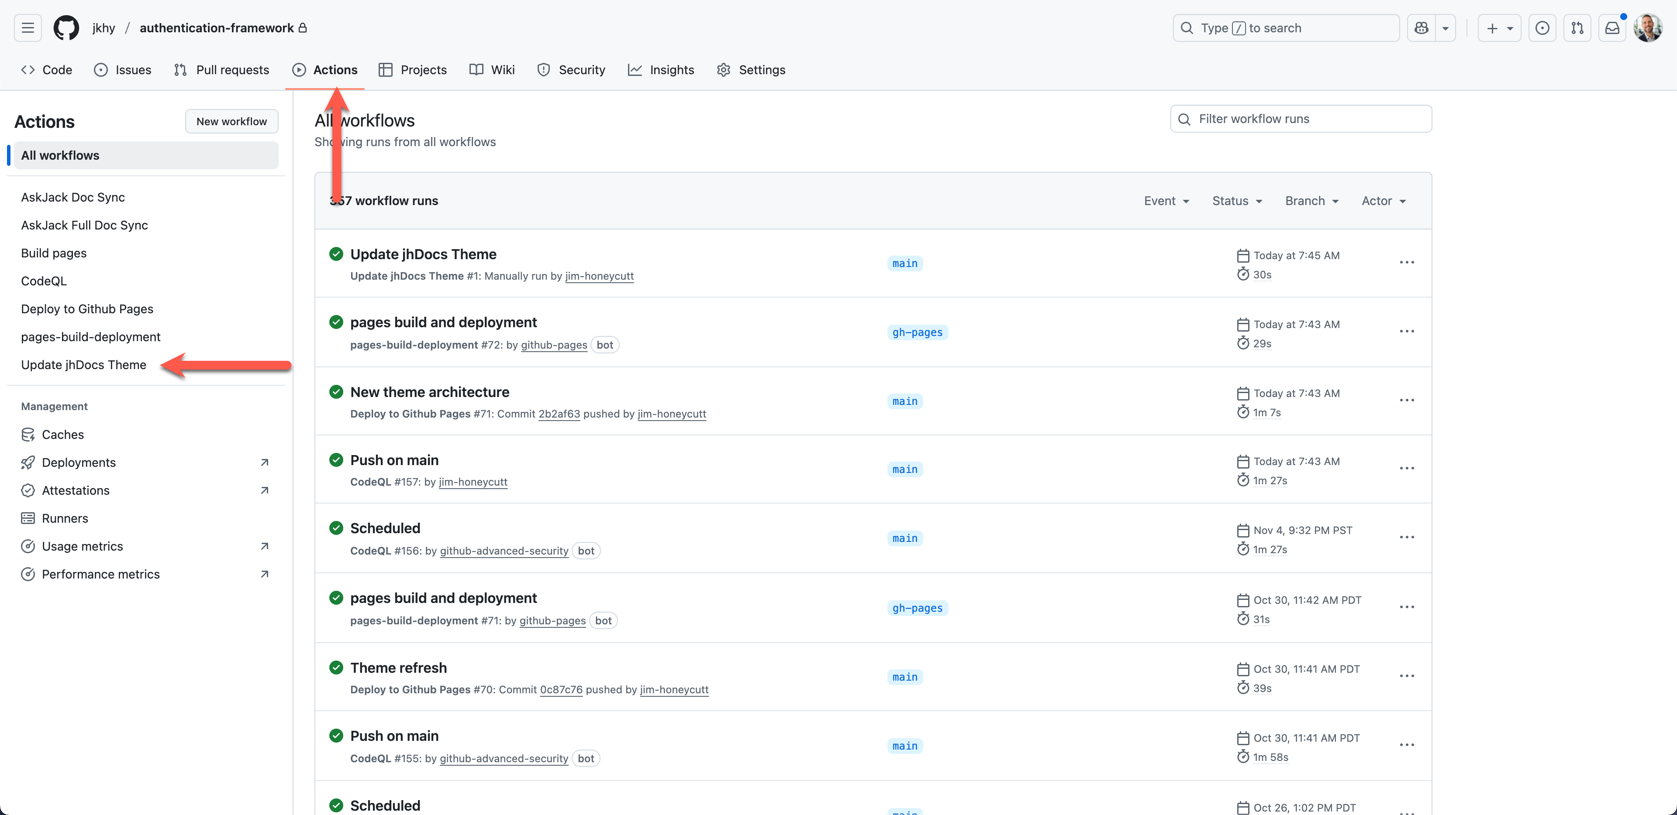Switch to the Security tab
Screen dimensions: 1677x815
(x=571, y=70)
